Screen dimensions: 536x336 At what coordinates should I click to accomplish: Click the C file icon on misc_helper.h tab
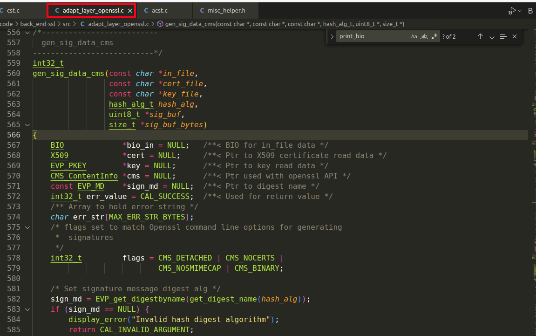coord(202,11)
